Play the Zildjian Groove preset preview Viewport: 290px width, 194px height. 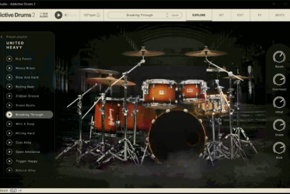click(9, 96)
